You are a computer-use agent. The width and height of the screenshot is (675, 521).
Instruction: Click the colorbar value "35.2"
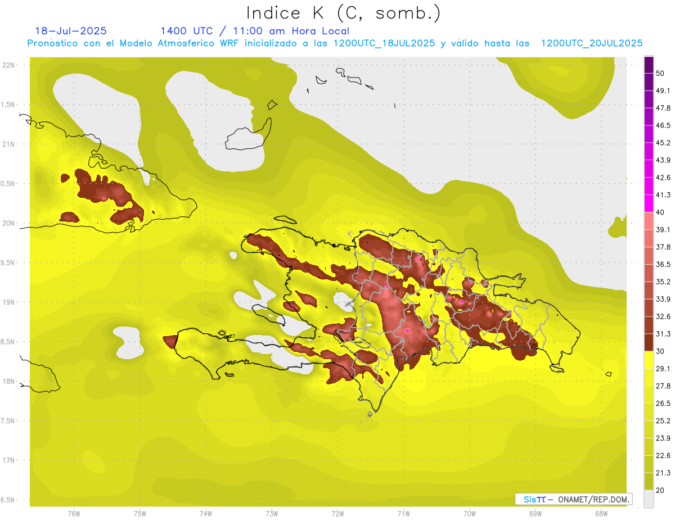tap(663, 282)
